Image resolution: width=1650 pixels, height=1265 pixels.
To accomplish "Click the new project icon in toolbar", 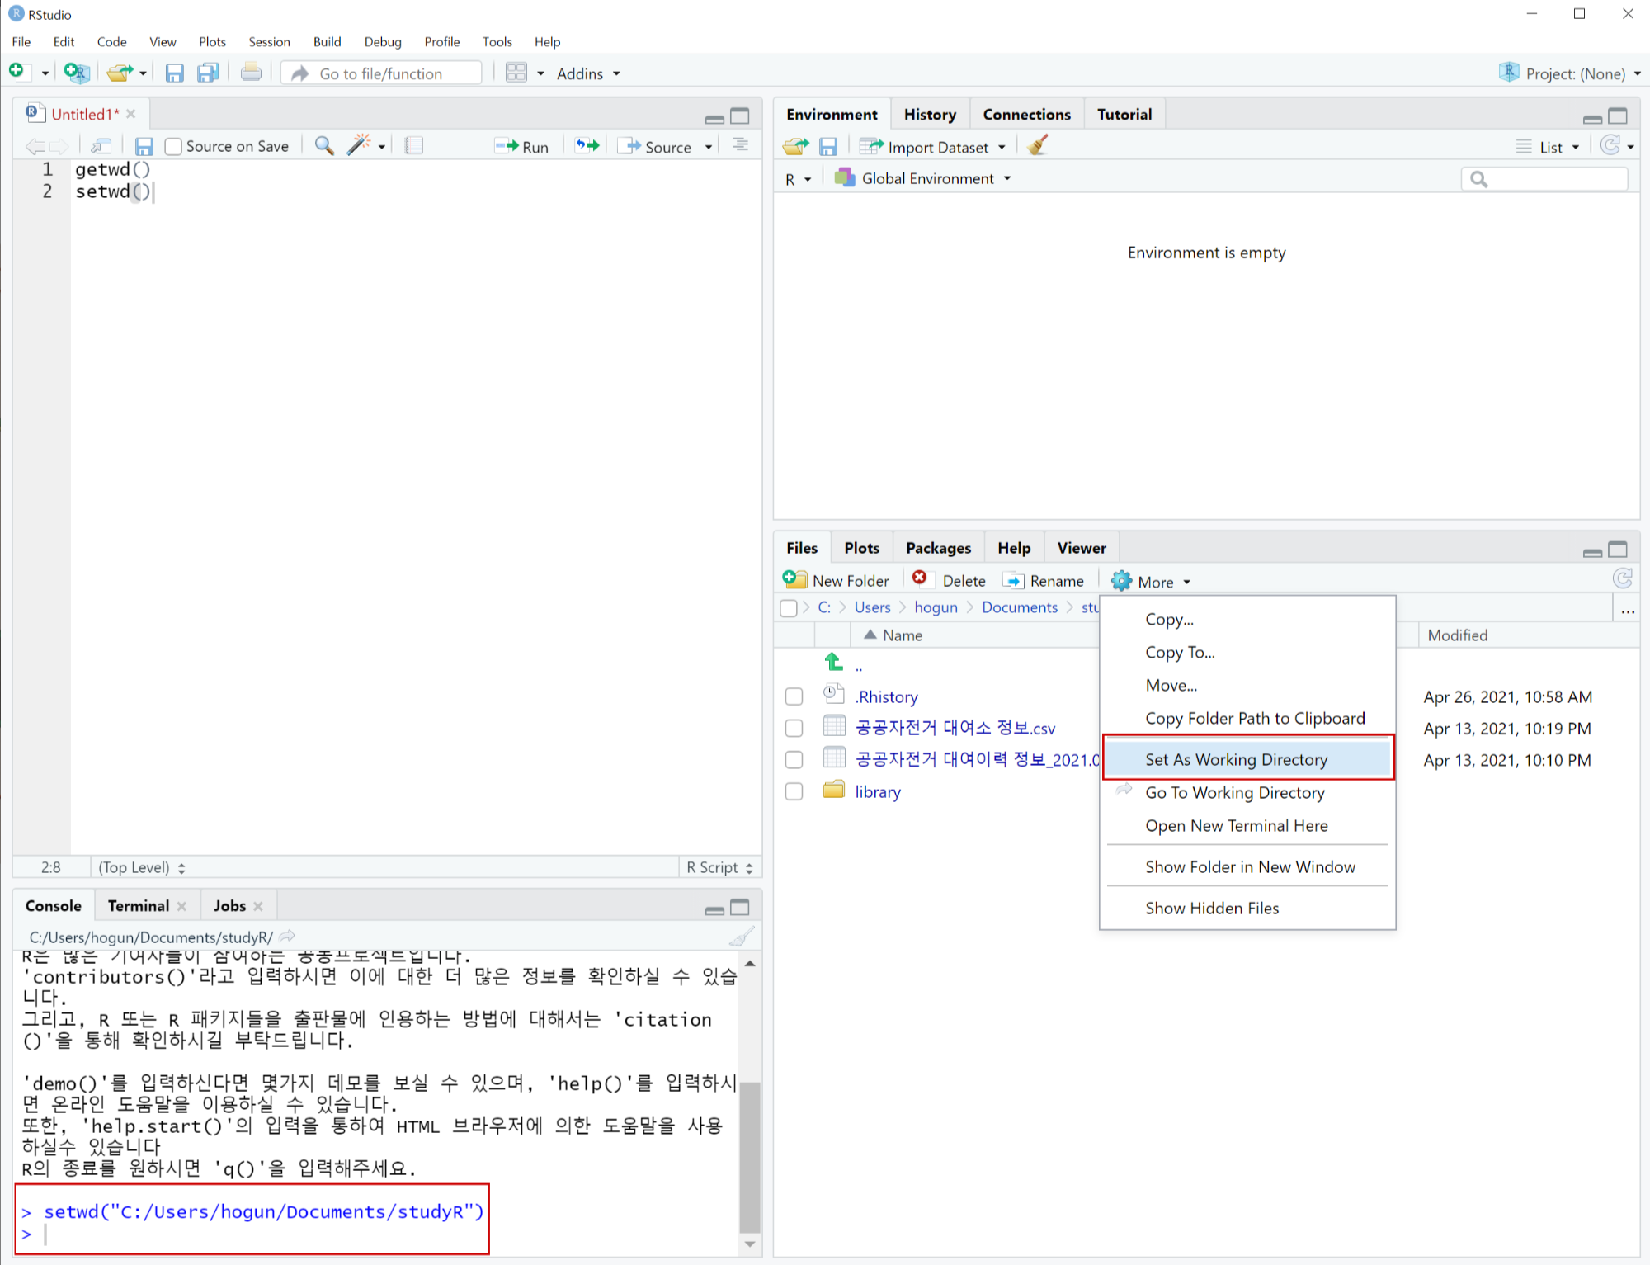I will pyautogui.click(x=76, y=73).
